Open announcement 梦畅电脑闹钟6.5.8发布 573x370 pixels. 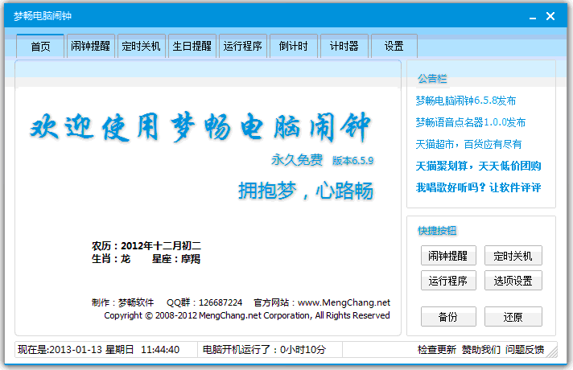click(x=465, y=101)
